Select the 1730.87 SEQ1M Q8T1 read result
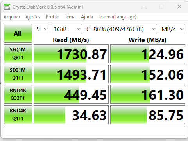 pos(71,54)
